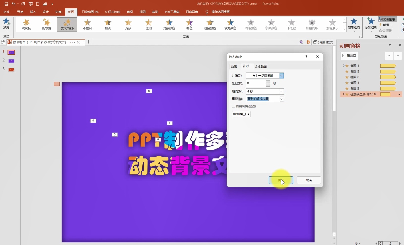404x245 pixels.
Task: Open the 设计 Design ribbon tab
Action: (46, 12)
